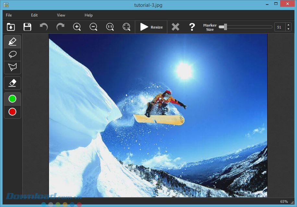The height and width of the screenshot is (207, 297).
Task: Zoom in with the plus magnifier
Action: pos(77,27)
